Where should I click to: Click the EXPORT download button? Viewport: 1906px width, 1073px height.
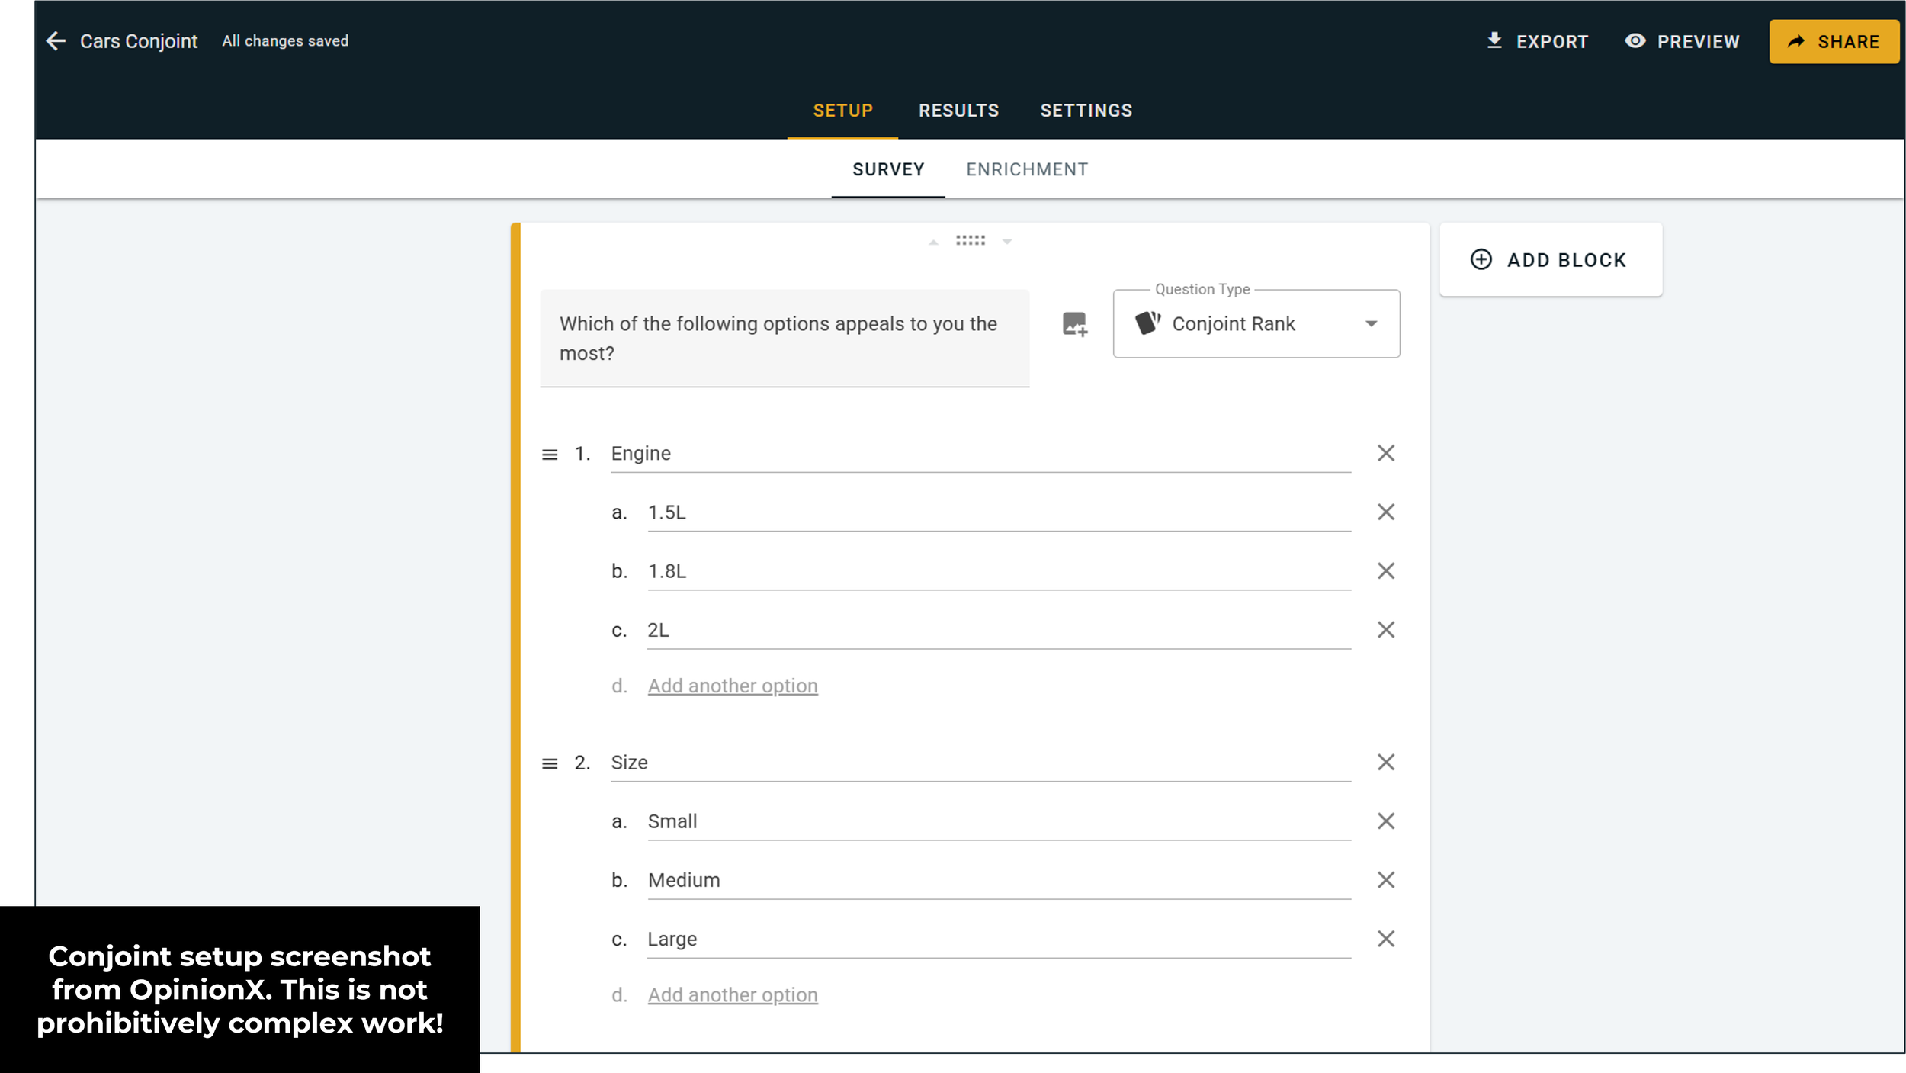(x=1537, y=41)
